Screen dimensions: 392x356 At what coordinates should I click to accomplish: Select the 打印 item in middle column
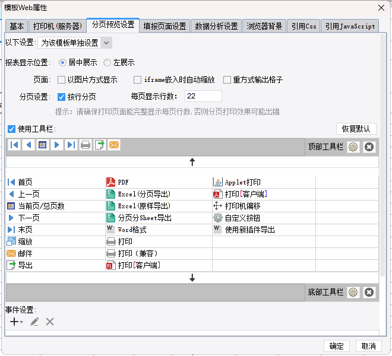point(159,241)
